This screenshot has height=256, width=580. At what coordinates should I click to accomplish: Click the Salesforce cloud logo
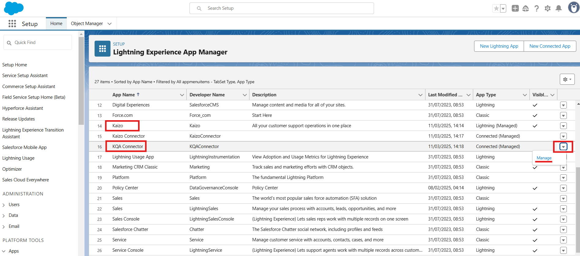(x=14, y=8)
